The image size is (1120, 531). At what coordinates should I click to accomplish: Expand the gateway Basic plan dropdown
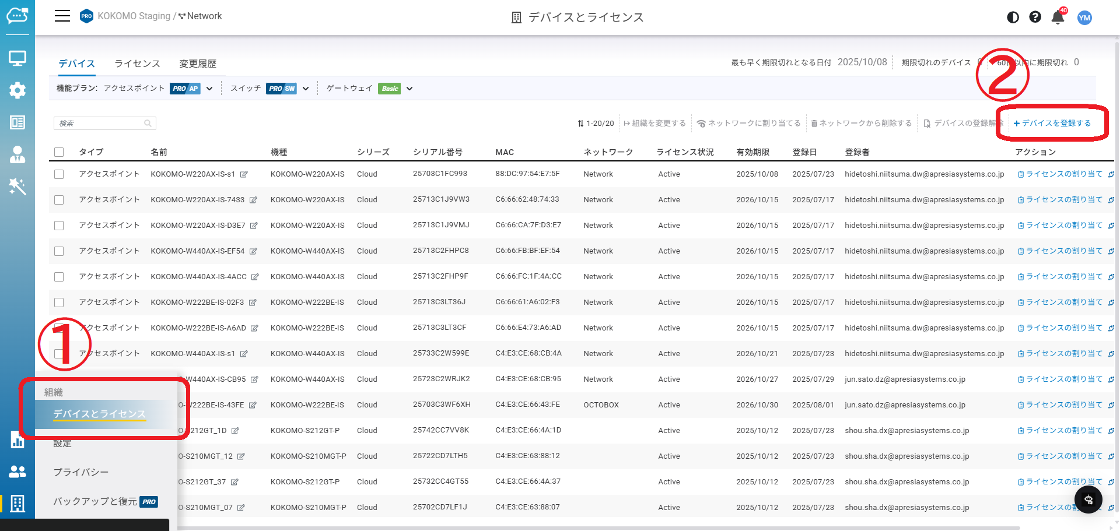coord(409,89)
